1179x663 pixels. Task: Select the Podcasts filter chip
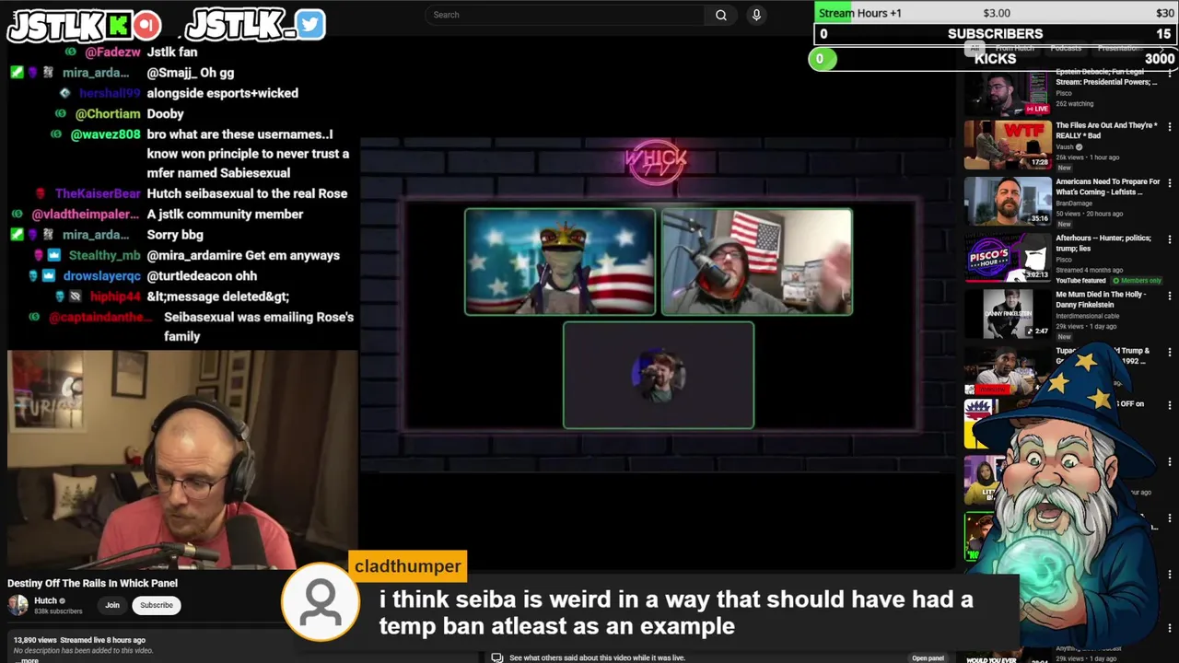[1066, 48]
